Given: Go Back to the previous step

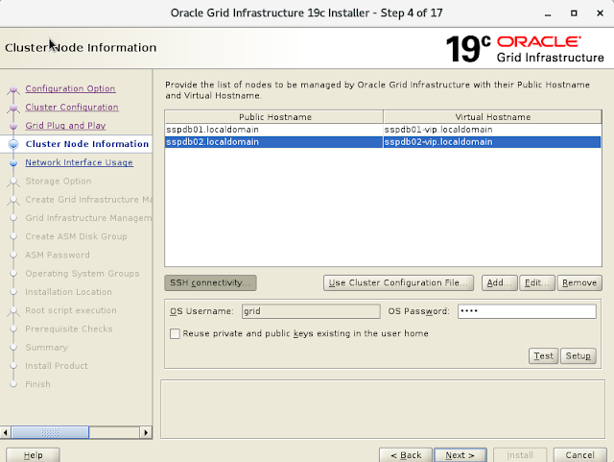Looking at the screenshot, I should click(406, 455).
